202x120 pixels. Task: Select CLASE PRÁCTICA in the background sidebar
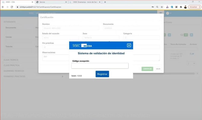click(11, 65)
